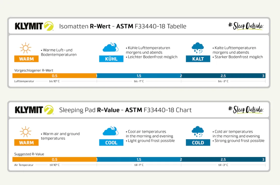The height and width of the screenshot is (185, 280).
Task: Click 'Kühle Lufttemperaturen morgens und abends'
Action: point(148,50)
